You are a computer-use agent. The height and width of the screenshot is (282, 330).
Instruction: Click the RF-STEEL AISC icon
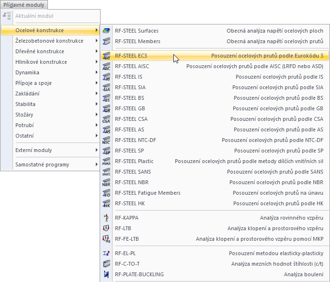(x=106, y=66)
